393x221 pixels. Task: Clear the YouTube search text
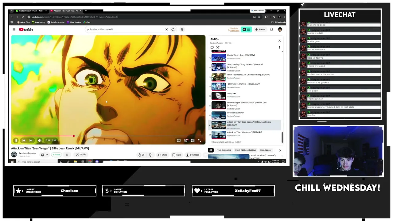click(x=166, y=29)
